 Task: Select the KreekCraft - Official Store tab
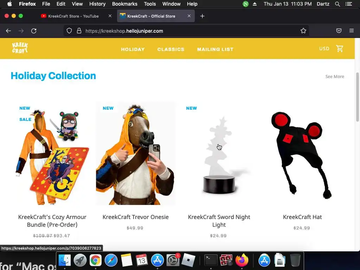[151, 16]
